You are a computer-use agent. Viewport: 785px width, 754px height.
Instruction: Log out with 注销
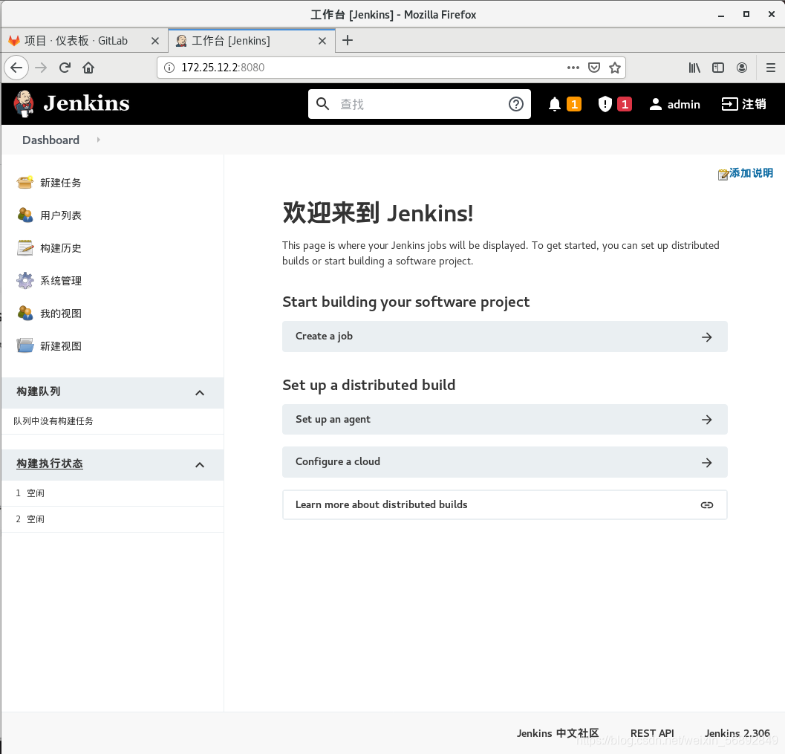tap(743, 104)
